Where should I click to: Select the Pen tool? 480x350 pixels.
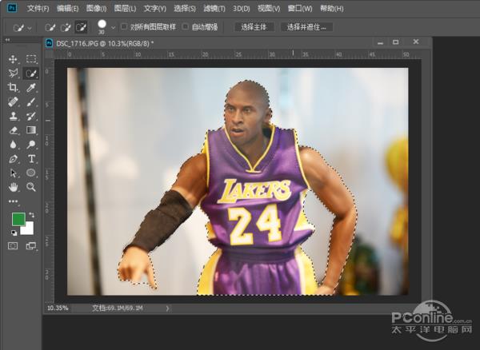pyautogui.click(x=13, y=159)
